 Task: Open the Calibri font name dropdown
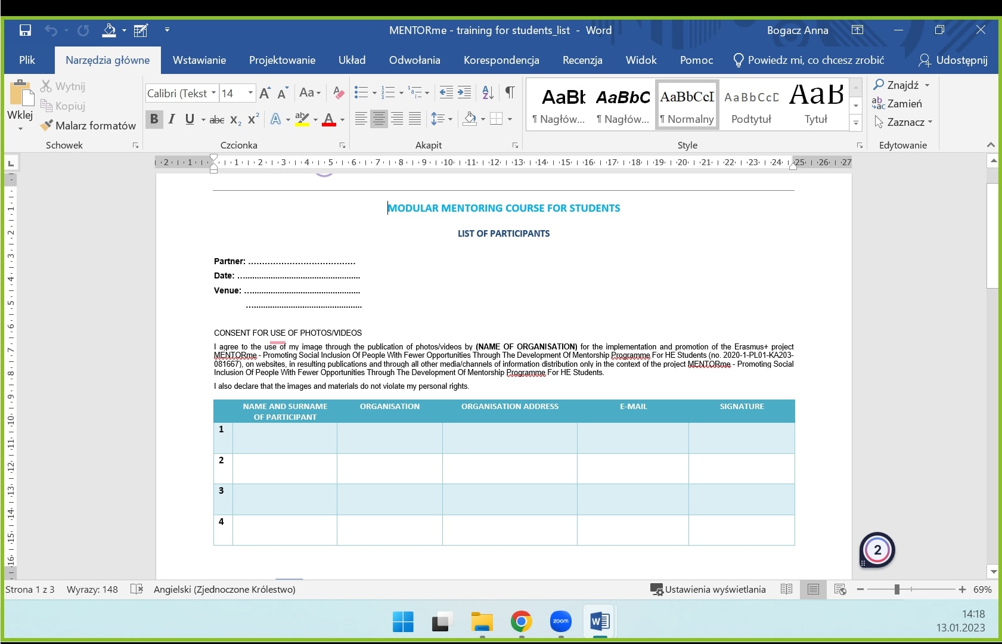[214, 93]
